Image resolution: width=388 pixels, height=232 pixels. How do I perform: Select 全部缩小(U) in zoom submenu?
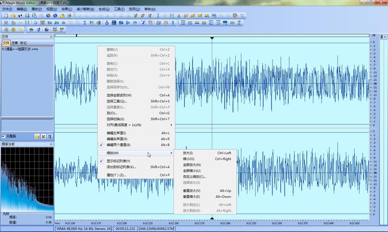(x=205, y=171)
